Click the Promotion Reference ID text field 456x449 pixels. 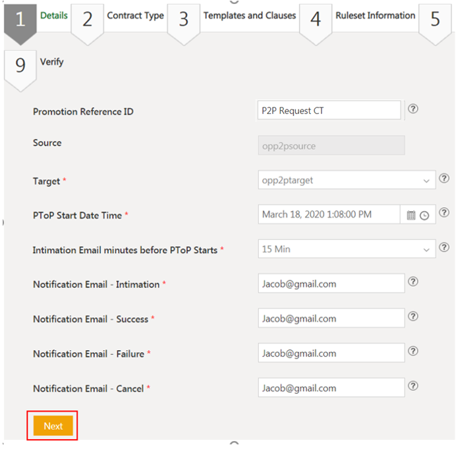pyautogui.click(x=329, y=111)
